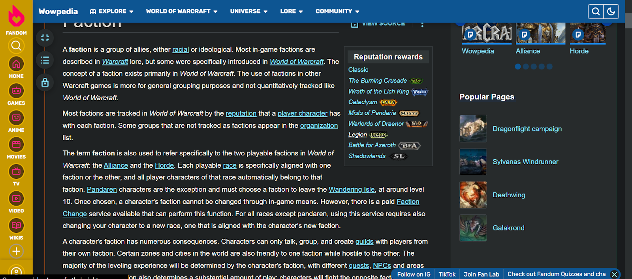The height and width of the screenshot is (279, 632).
Task: Close the Fandom promo bar
Action: (614, 274)
